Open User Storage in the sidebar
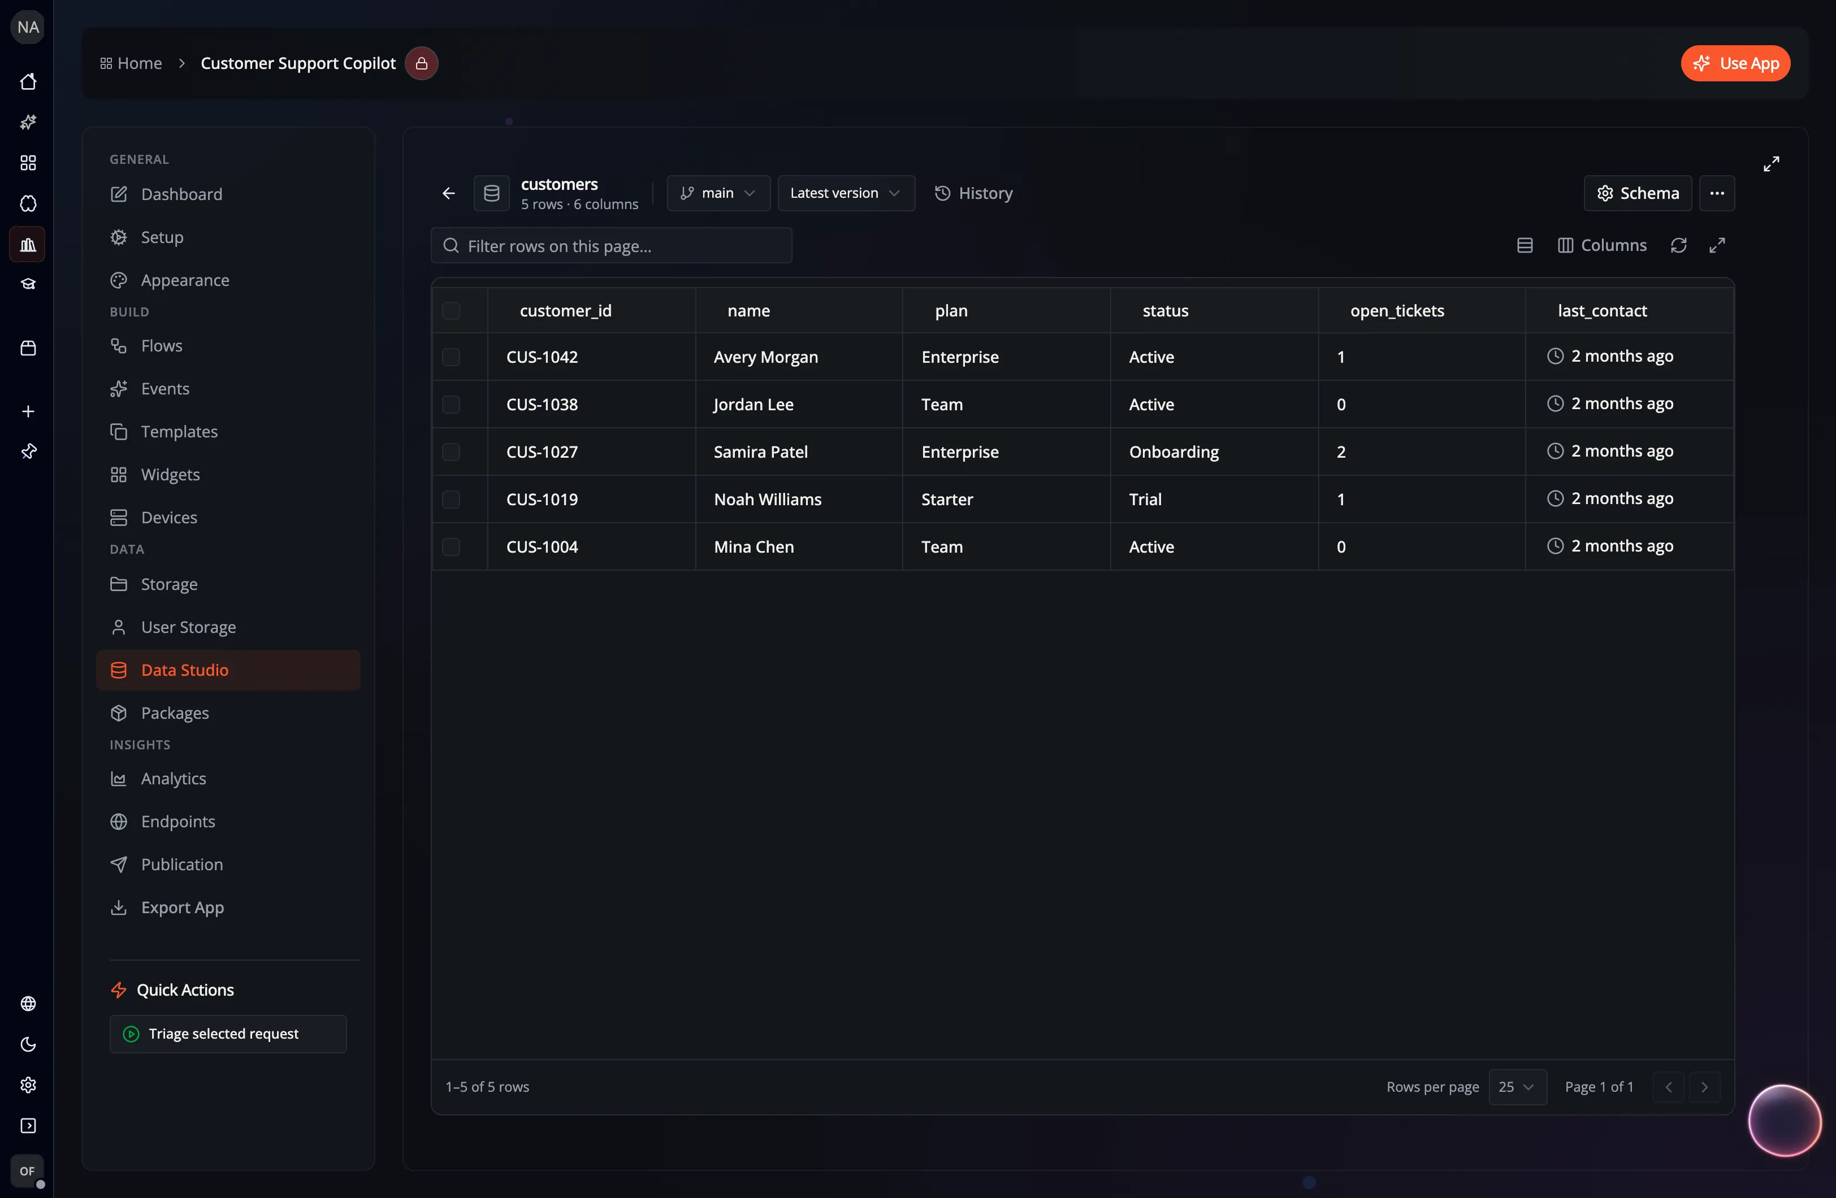Viewport: 1836px width, 1198px height. (x=228, y=627)
